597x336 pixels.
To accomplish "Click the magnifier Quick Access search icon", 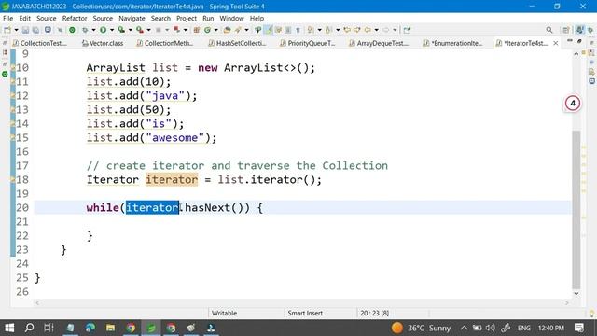I will (549, 30).
